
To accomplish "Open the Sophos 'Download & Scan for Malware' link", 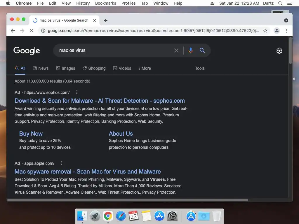I will point(100,101).
